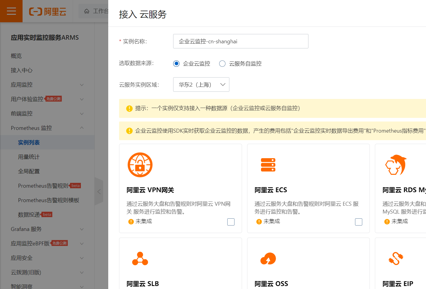Select the 云服务自监控 radio button
The image size is (426, 289).
pyautogui.click(x=222, y=63)
